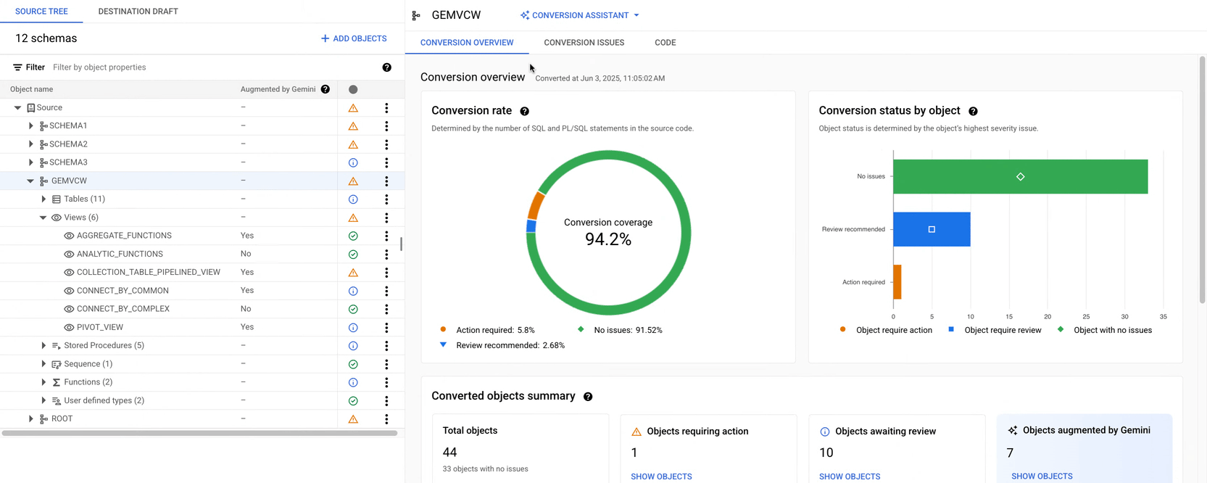Open the Conversion Assistant dropdown

pos(580,15)
